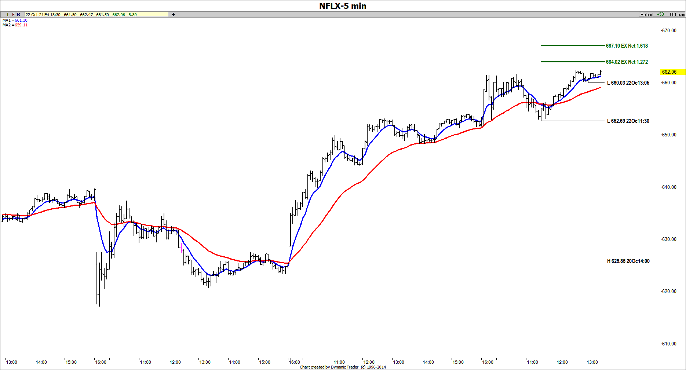The image size is (686, 370).
Task: Click the Chart created by Dynamic Trader text
Action: [x=343, y=367]
